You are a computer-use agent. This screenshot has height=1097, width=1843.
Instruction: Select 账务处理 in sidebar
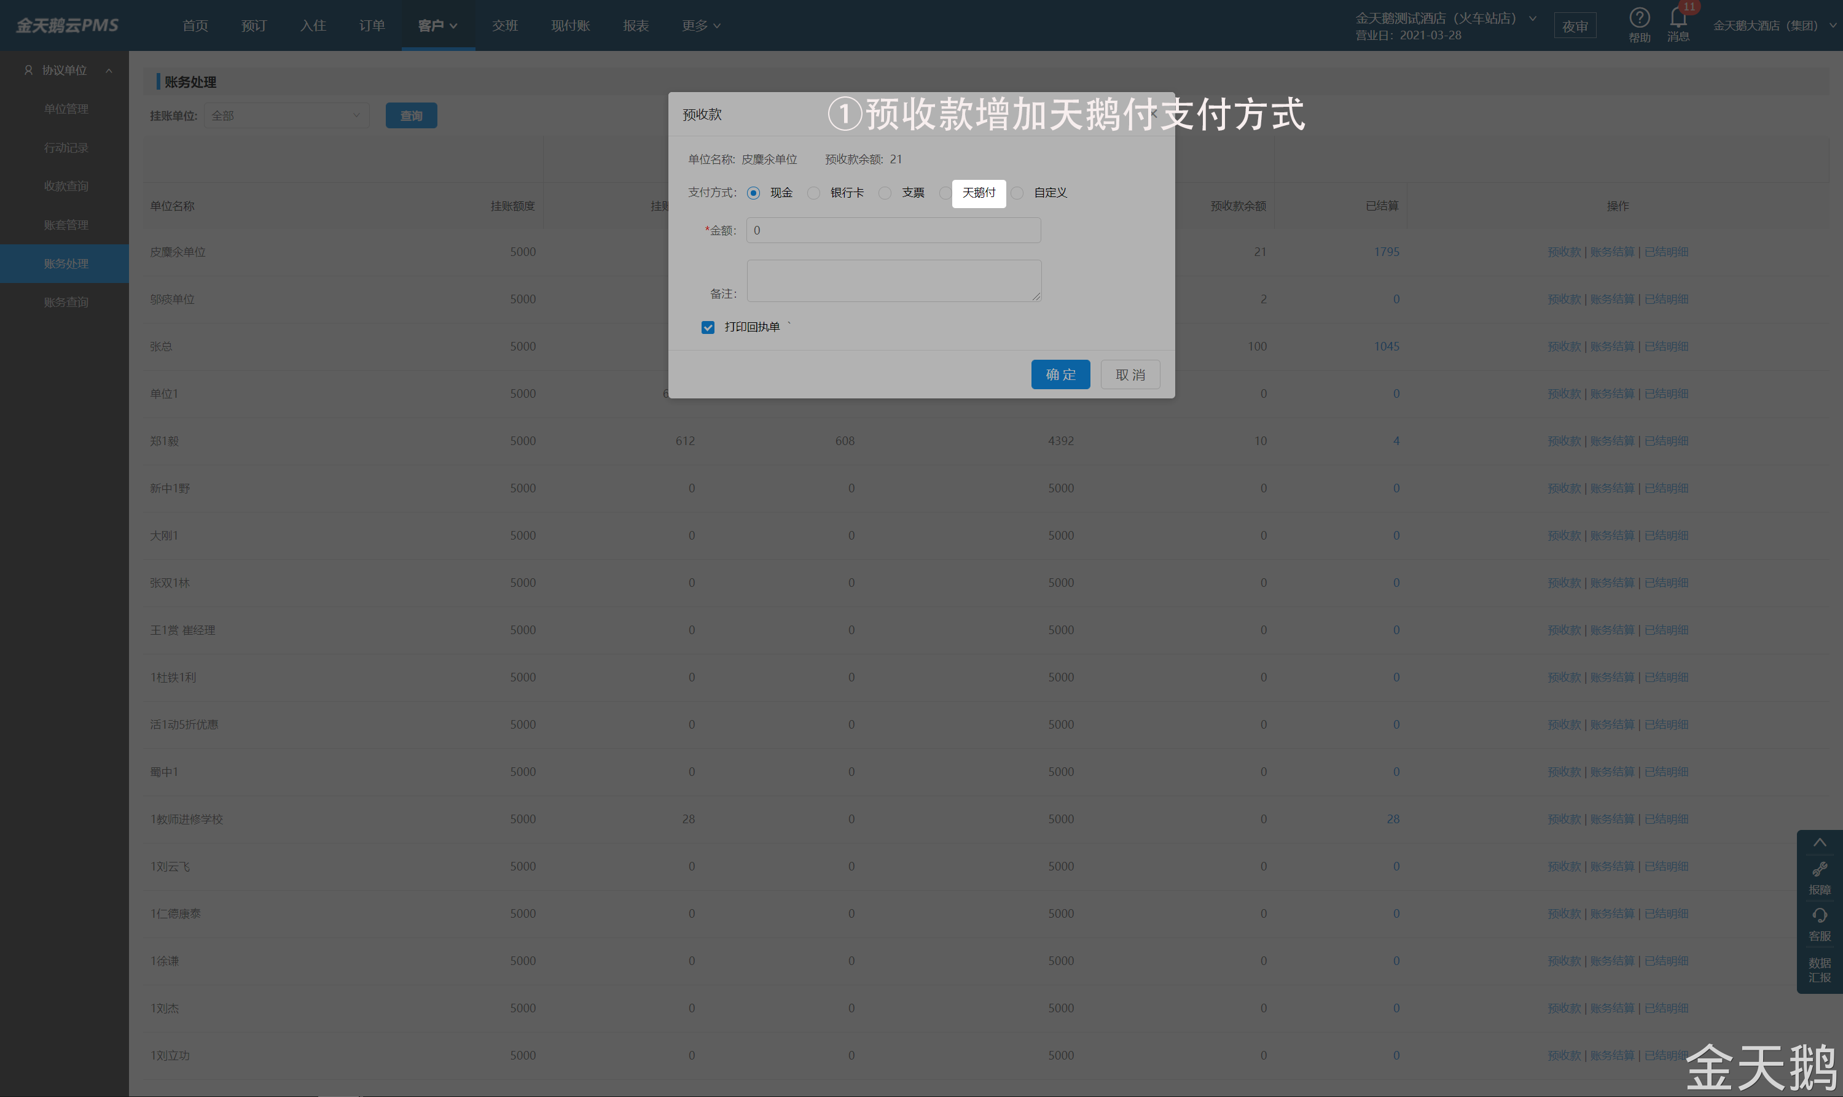66,264
